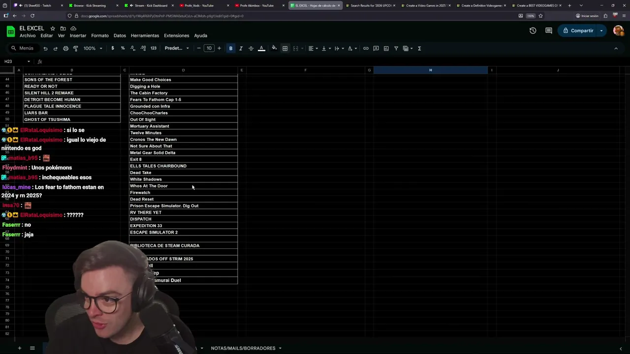Toggle strikethrough formatting
Screen dimensions: 630x354
251,48
